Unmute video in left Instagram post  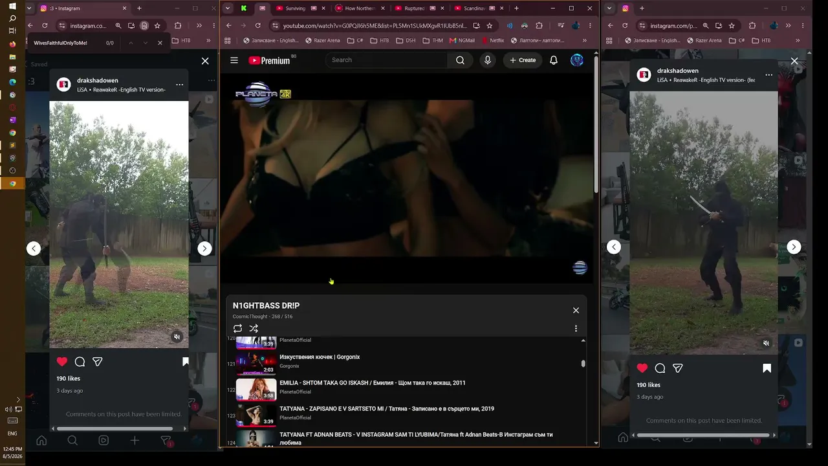[177, 337]
